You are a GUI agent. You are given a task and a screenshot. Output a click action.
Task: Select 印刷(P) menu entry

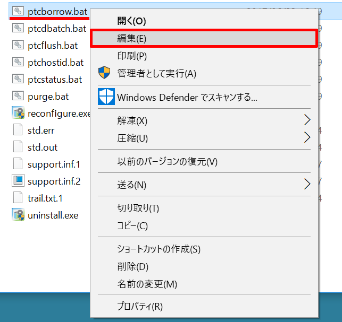(x=131, y=56)
